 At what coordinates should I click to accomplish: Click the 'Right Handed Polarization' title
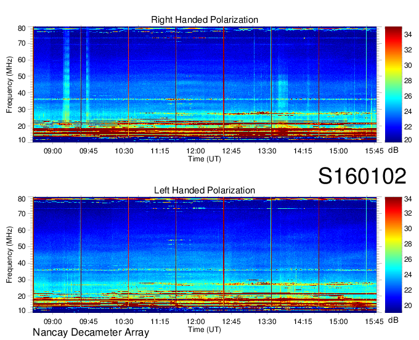point(205,20)
